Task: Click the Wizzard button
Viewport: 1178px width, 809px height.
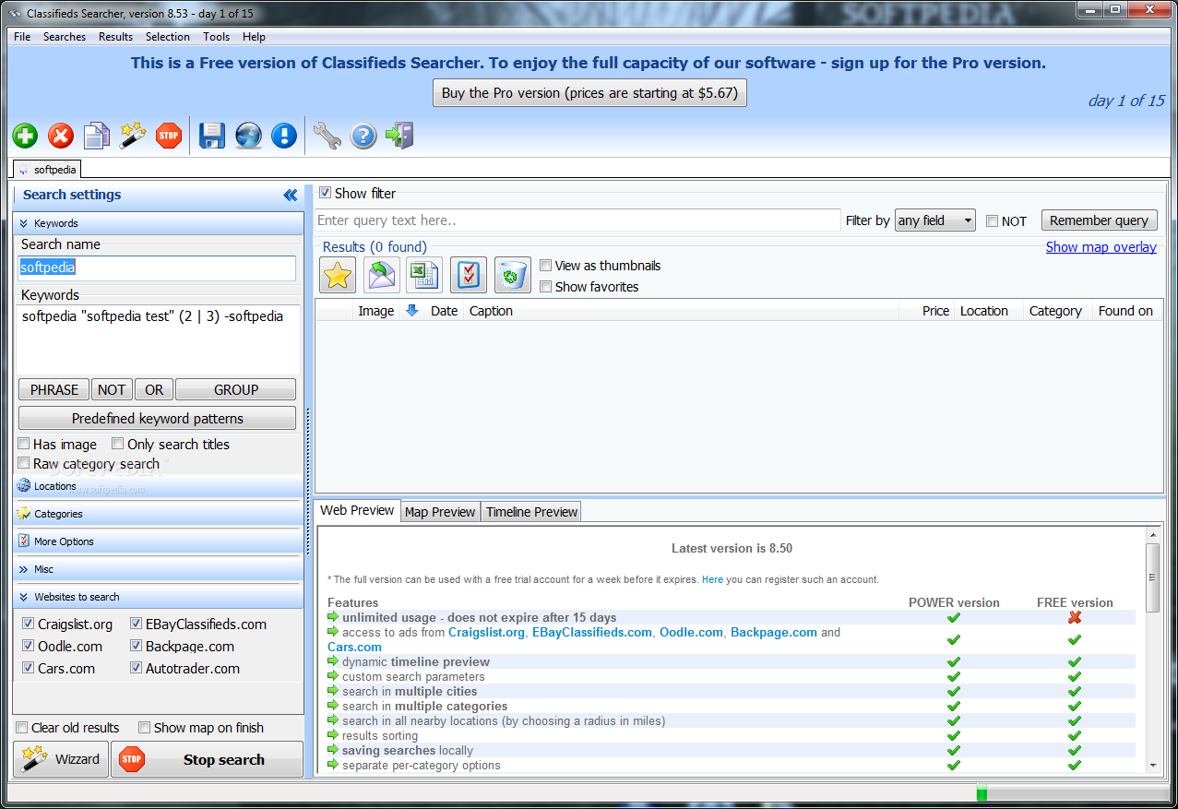Action: (61, 759)
